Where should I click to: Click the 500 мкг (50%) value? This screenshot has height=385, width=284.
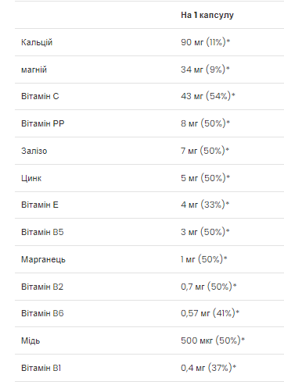tap(213, 340)
